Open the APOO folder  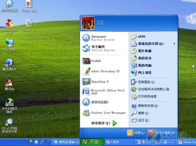153,36
